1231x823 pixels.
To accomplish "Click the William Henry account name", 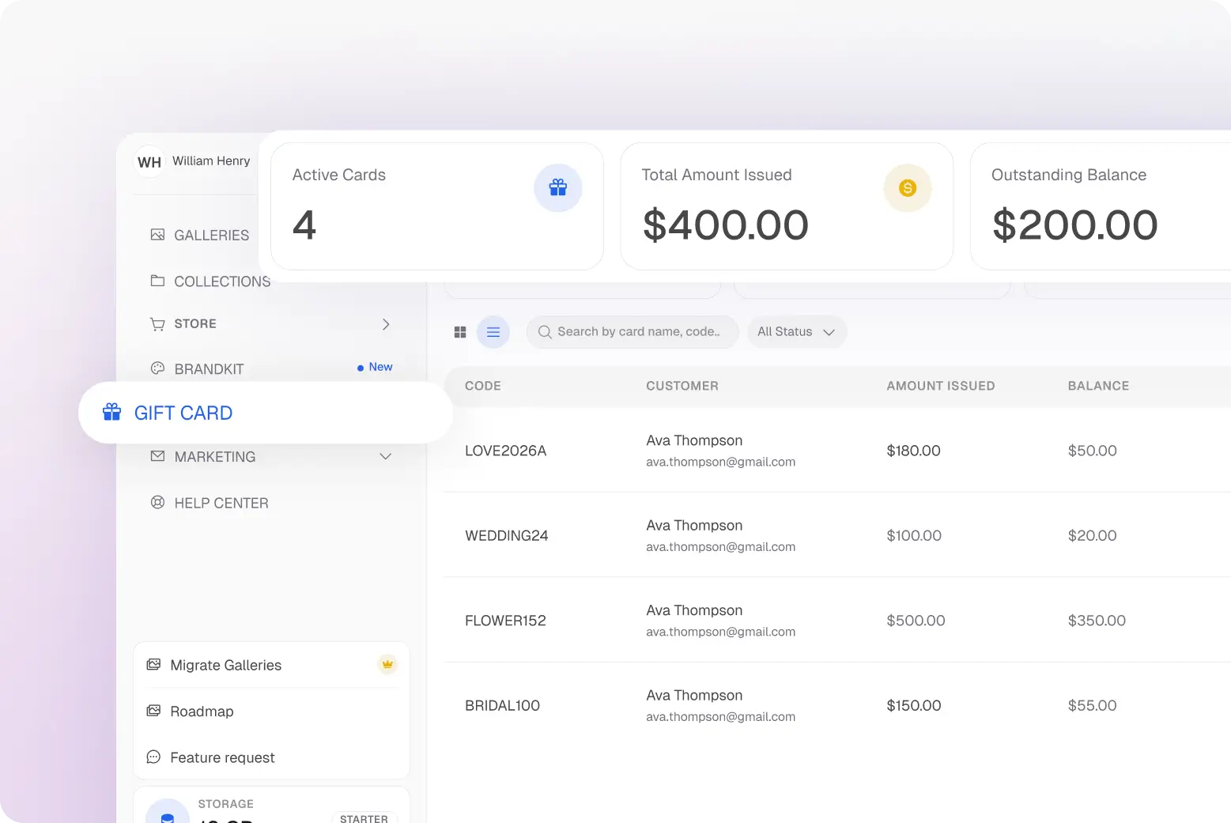I will click(211, 161).
